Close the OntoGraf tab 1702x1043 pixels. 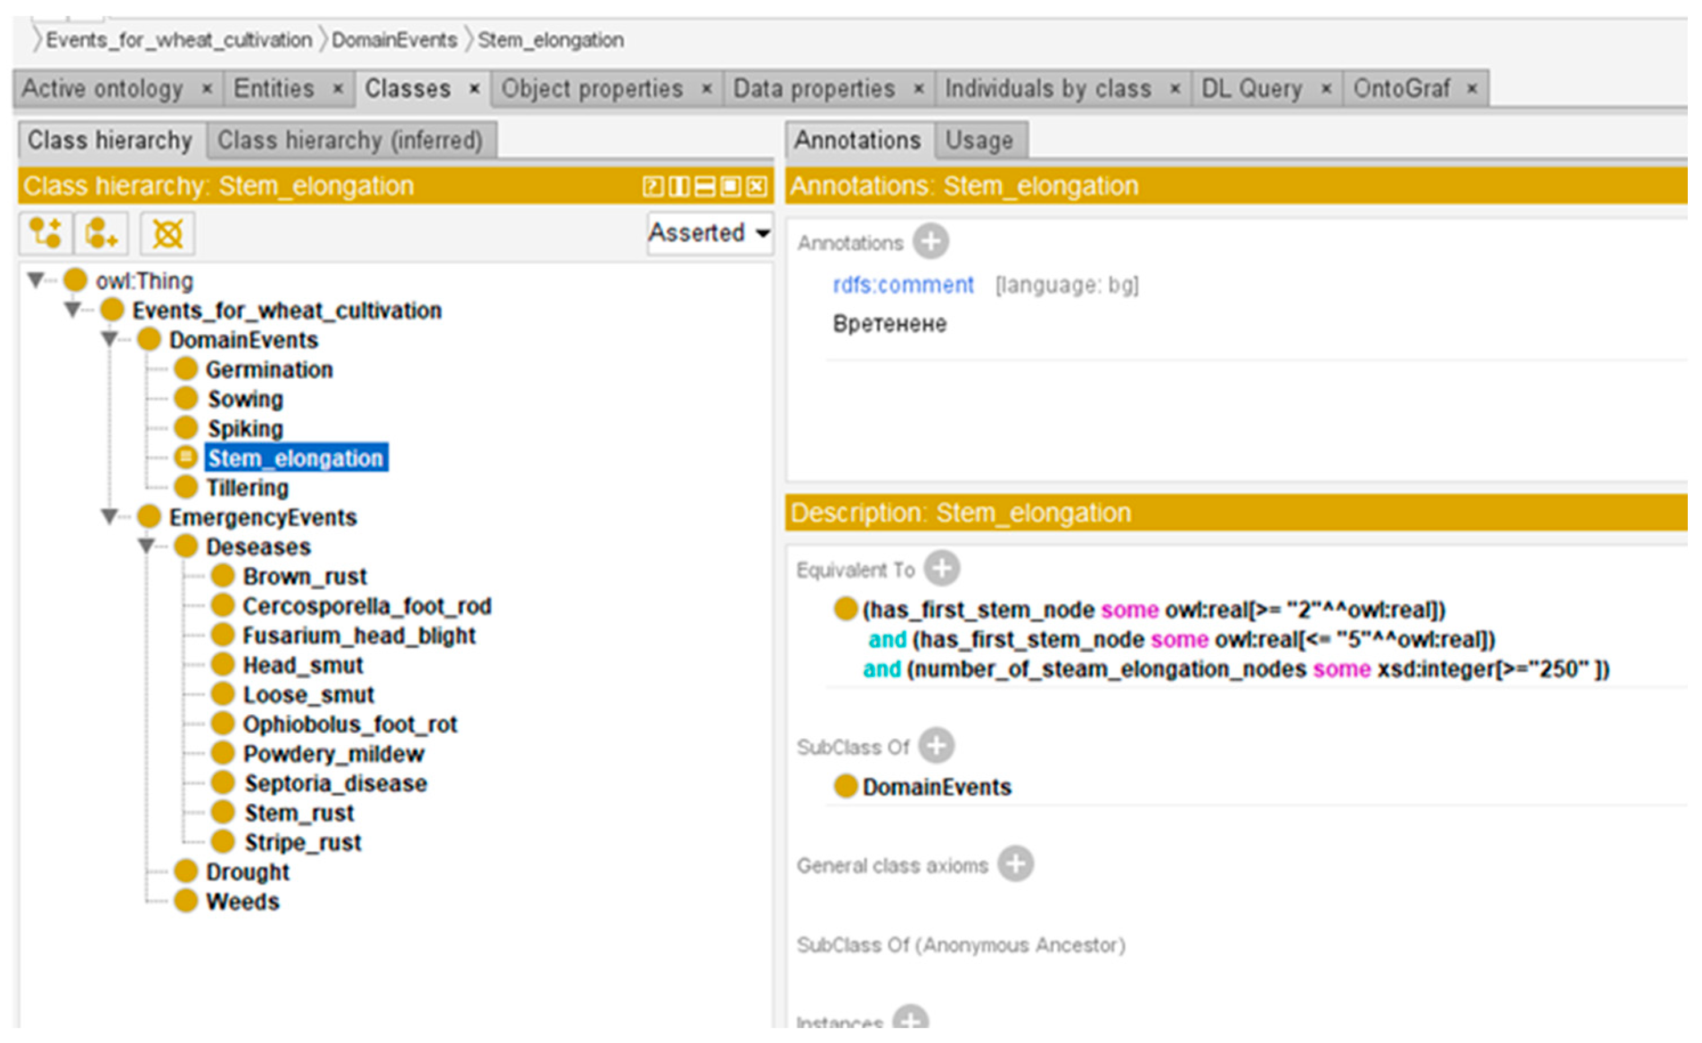1472,88
